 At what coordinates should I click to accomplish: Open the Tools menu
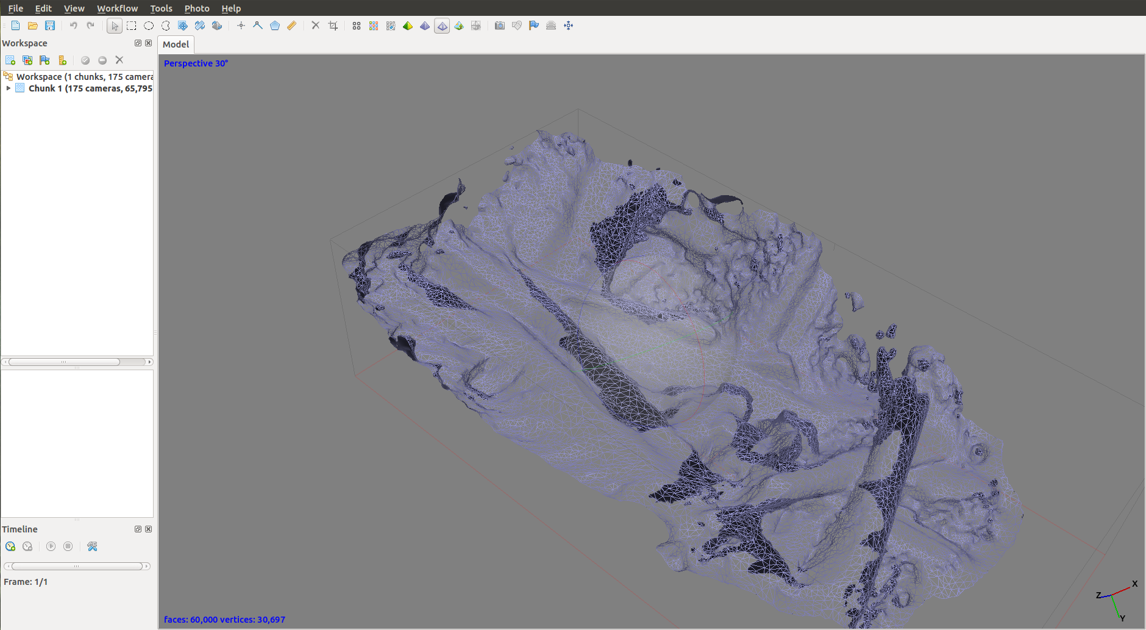coord(161,9)
